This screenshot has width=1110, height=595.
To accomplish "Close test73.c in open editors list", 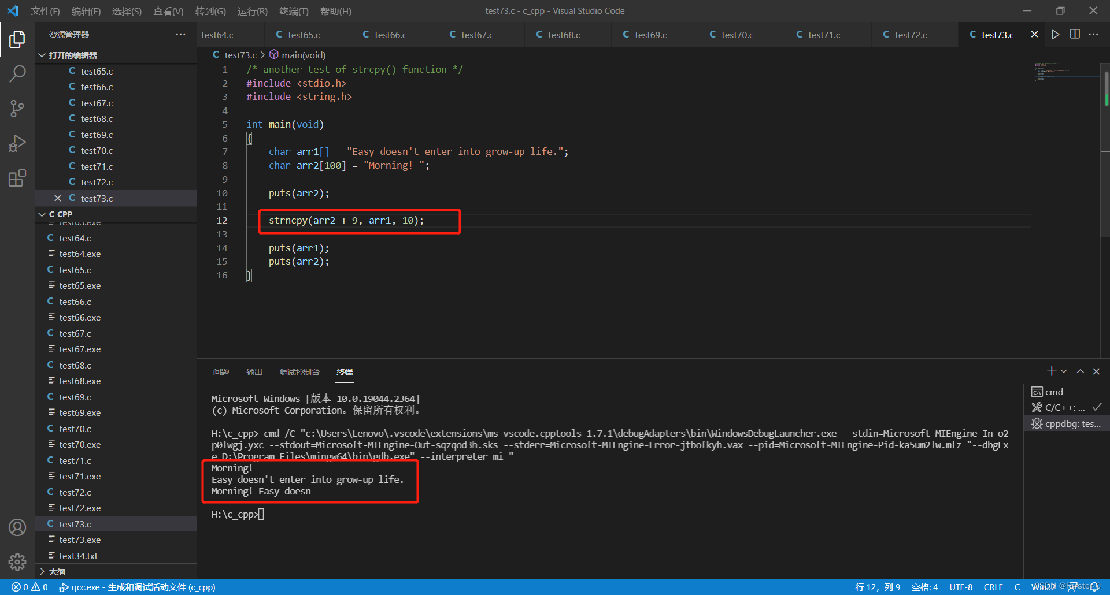I will pos(58,198).
